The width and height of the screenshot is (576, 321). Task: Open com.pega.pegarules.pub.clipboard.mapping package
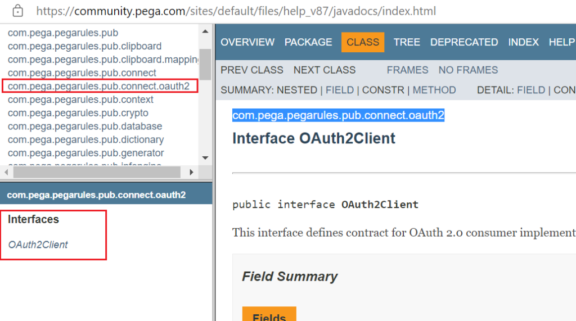tap(103, 60)
